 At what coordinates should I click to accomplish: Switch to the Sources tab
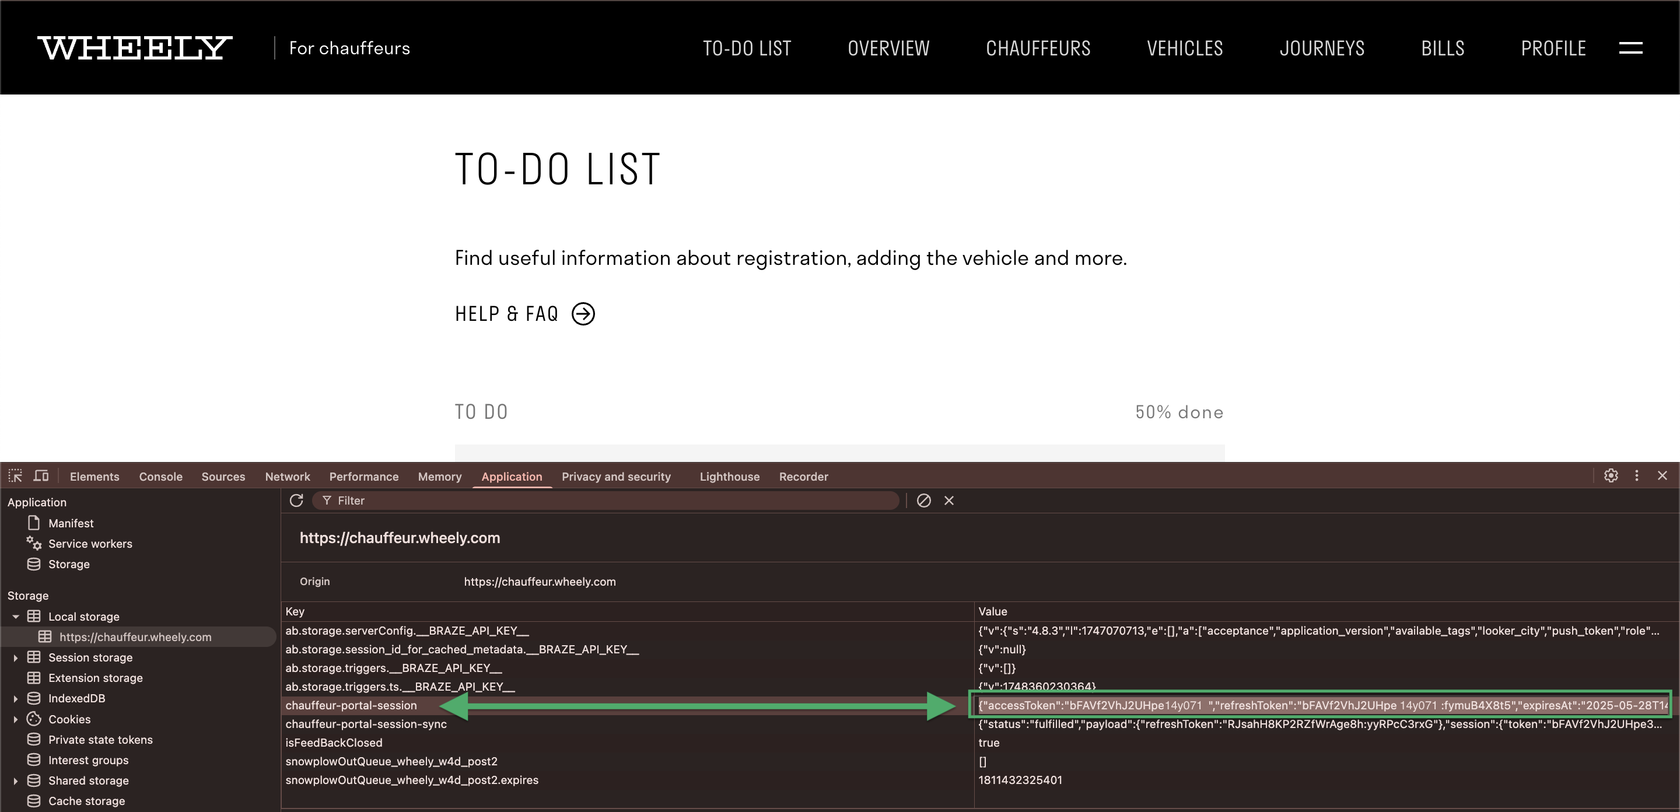point(223,477)
